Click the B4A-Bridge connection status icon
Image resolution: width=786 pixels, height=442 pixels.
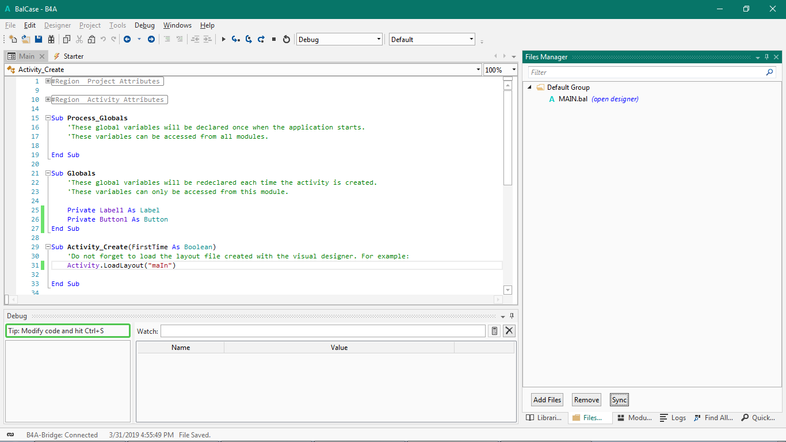point(10,435)
